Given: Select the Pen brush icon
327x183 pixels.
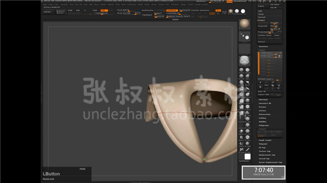Looking at the screenshot, I should 247,149.
